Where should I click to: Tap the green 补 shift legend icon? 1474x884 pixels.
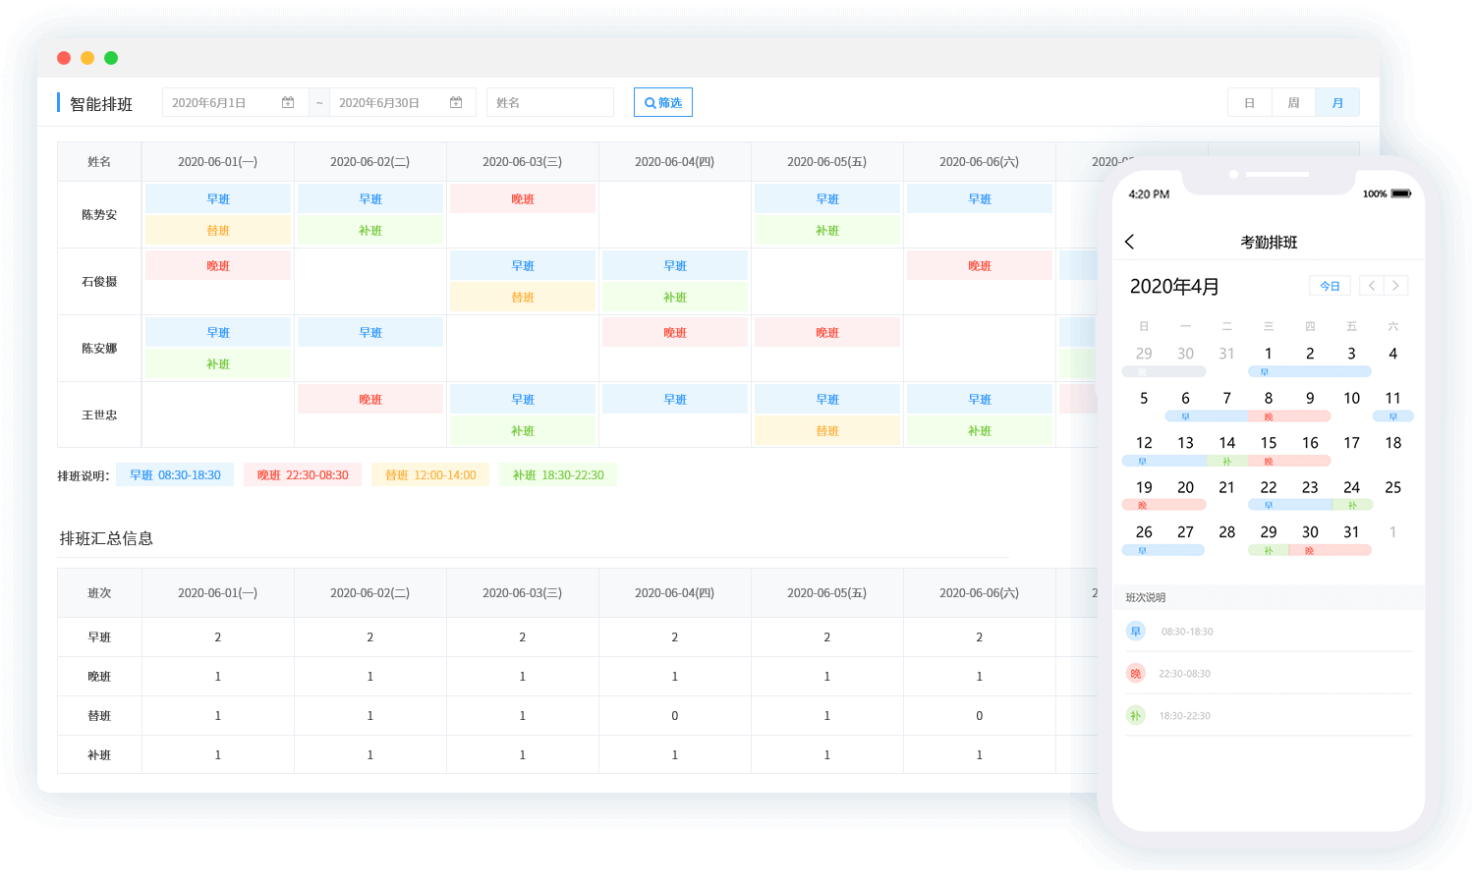pos(1136,716)
